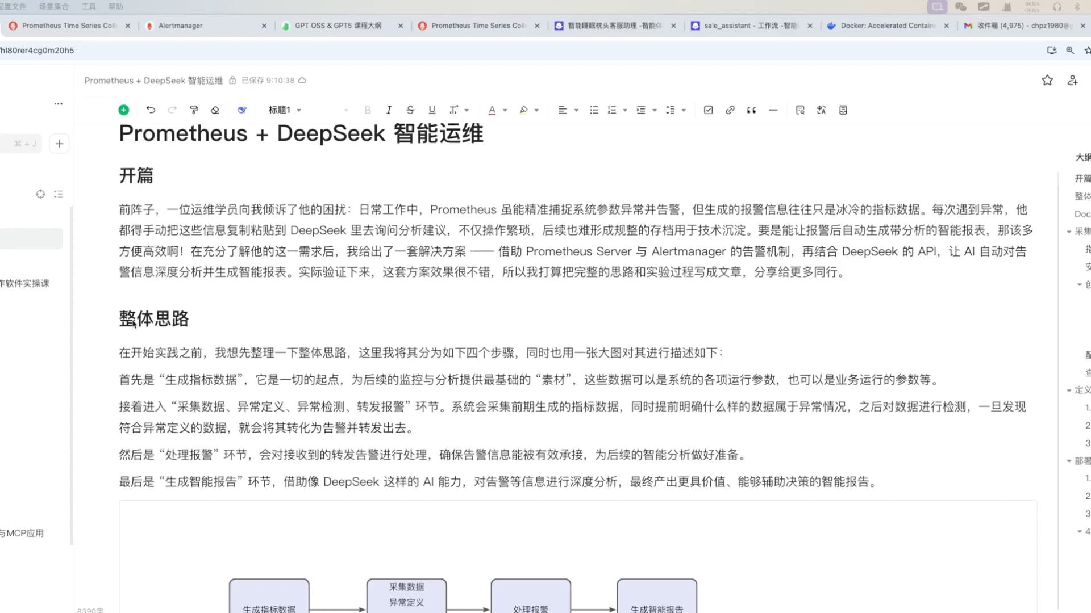Select the format painter tool

(194, 110)
